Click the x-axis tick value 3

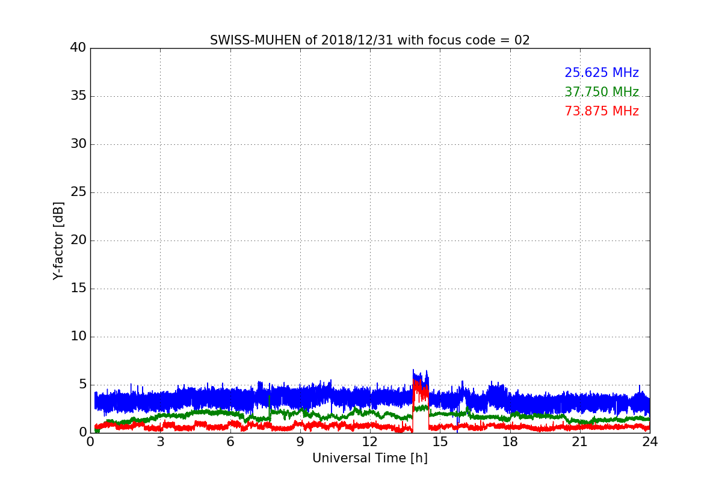pyautogui.click(x=160, y=442)
